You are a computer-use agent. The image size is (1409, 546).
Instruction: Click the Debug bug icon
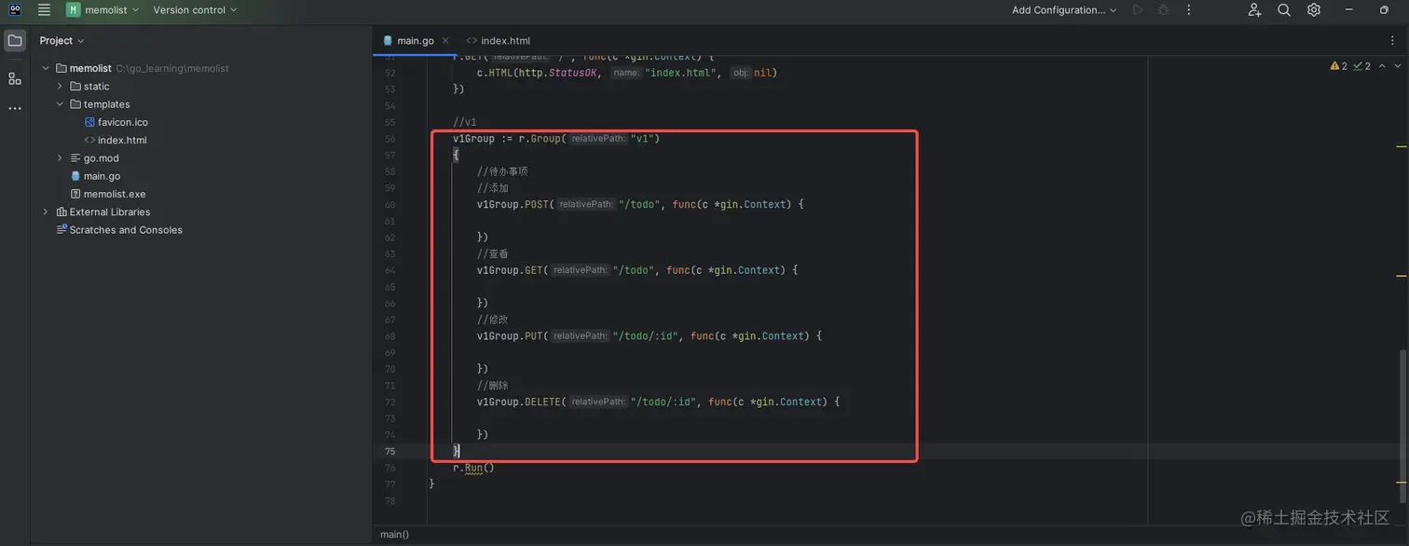1163,9
